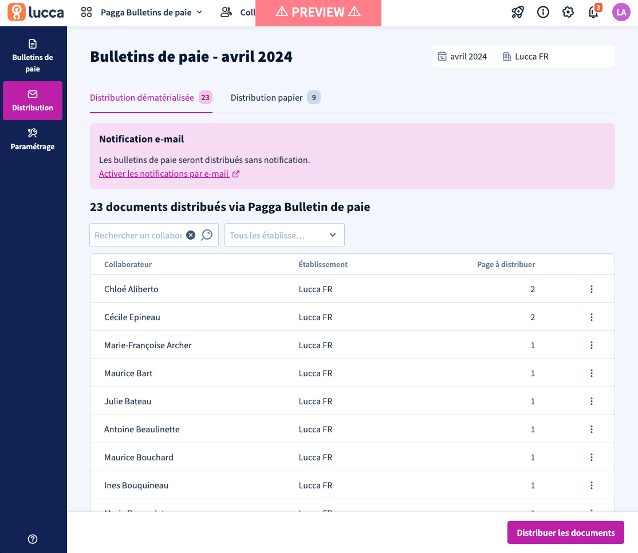
Task: Switch to Distribution papier tab
Action: coord(275,98)
